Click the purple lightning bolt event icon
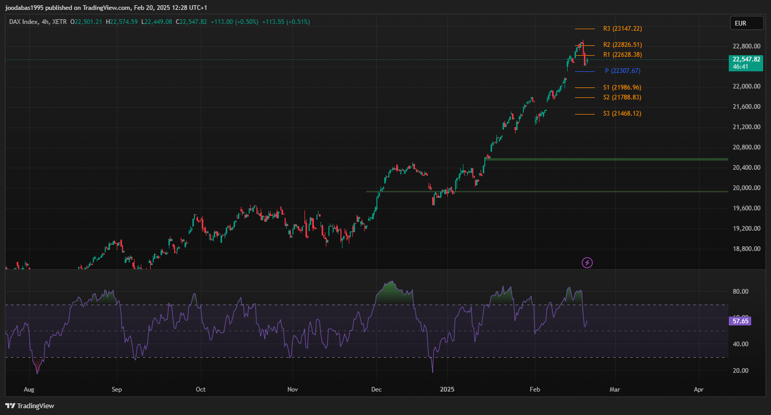The width and height of the screenshot is (771, 415). [x=587, y=263]
